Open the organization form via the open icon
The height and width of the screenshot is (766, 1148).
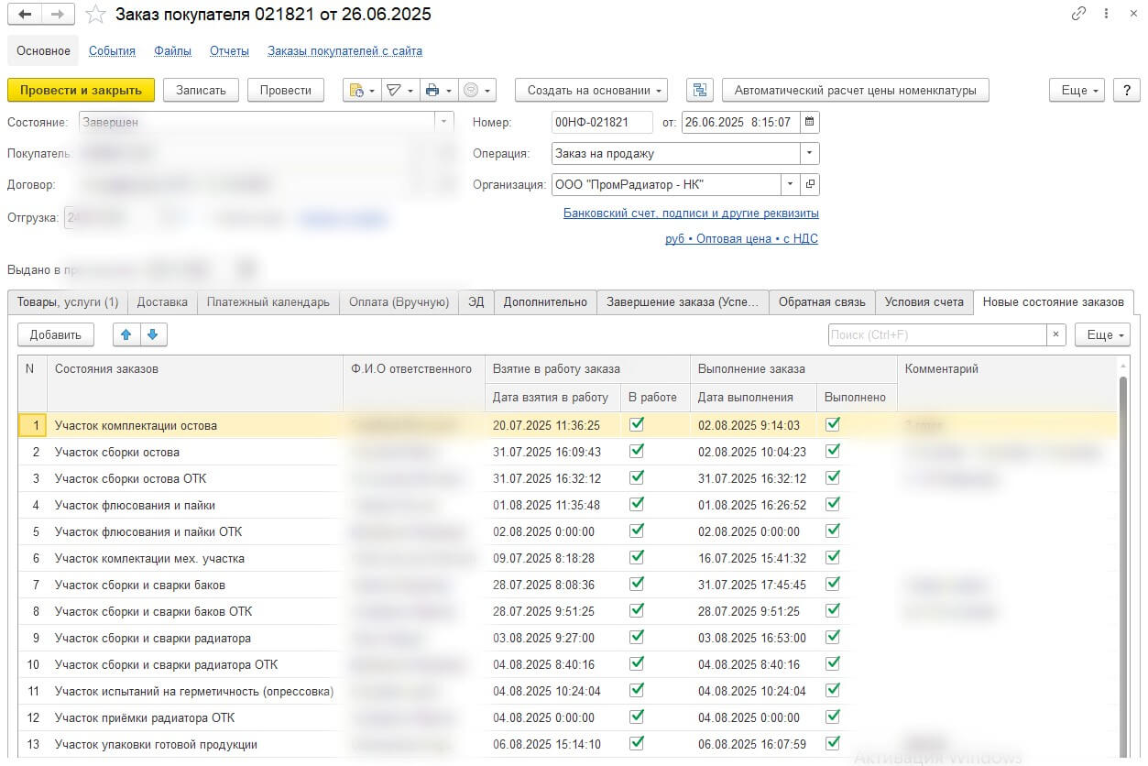click(809, 184)
